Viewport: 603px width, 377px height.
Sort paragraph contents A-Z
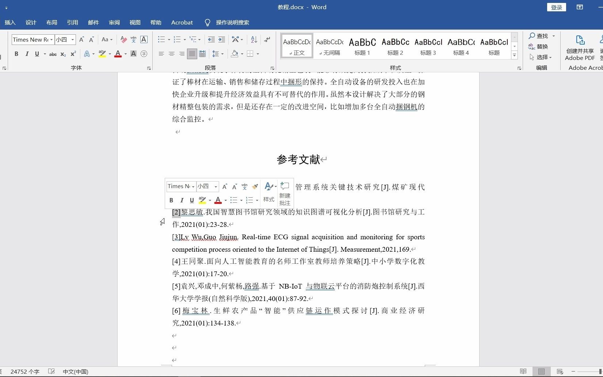coord(254,39)
